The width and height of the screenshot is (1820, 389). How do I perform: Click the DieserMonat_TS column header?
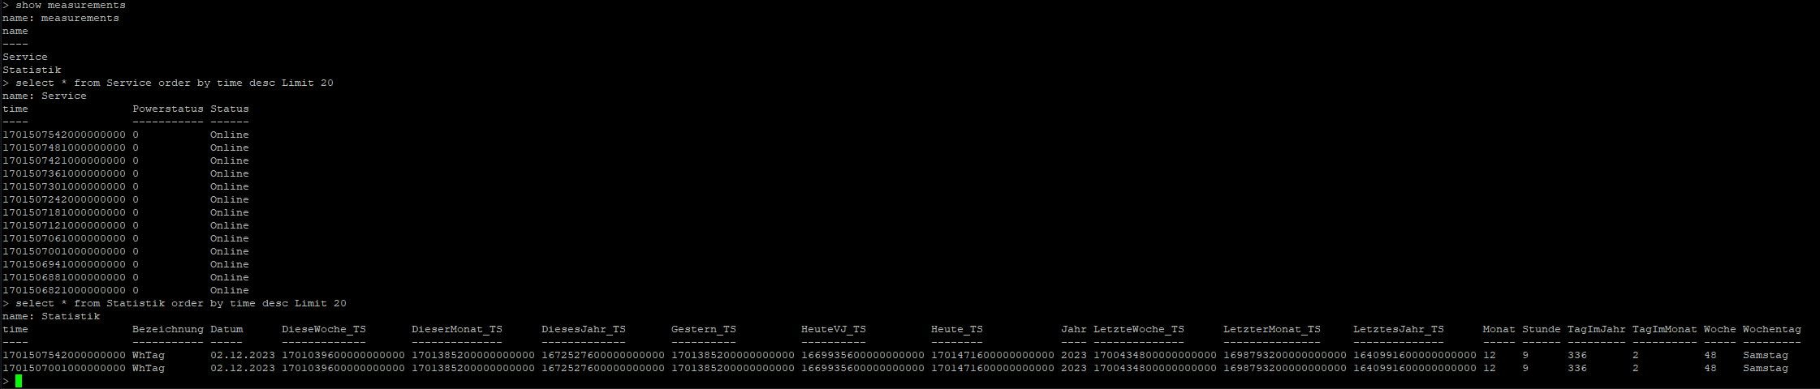(457, 329)
